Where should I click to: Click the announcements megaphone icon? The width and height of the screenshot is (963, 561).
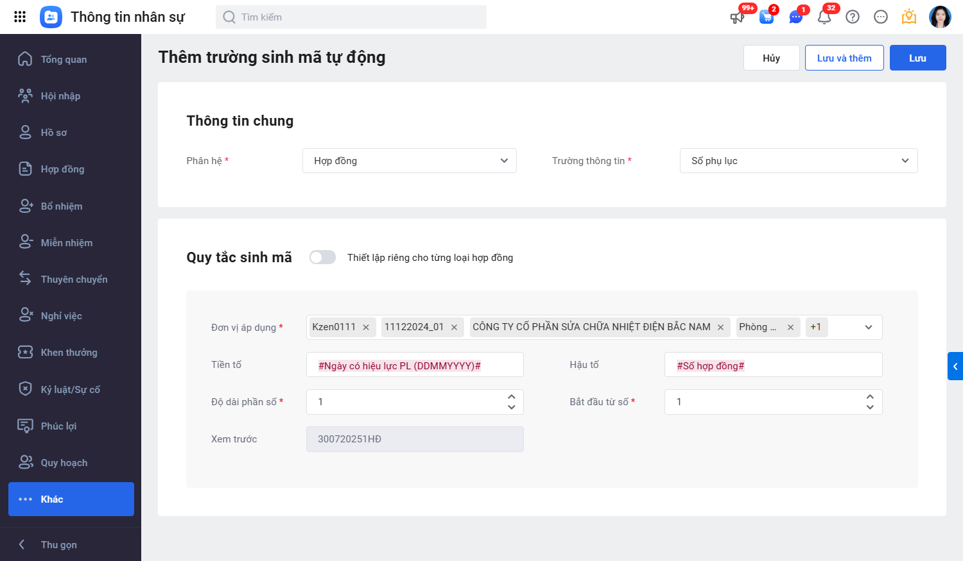pos(737,17)
